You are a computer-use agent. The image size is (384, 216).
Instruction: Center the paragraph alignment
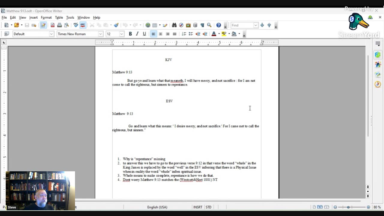160,34
